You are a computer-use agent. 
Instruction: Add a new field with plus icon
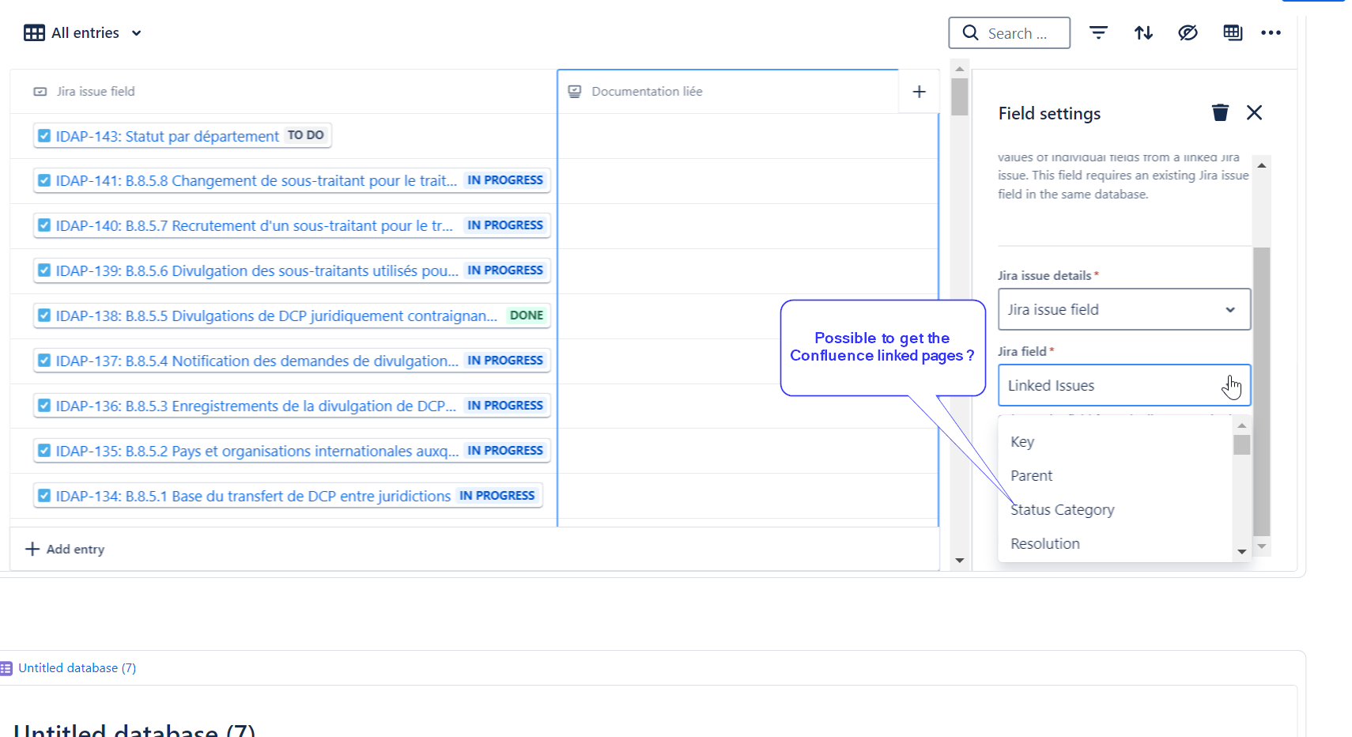(919, 92)
